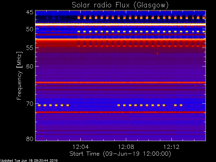
Task: Click the "12:08" time tick label
Action: click(x=126, y=147)
